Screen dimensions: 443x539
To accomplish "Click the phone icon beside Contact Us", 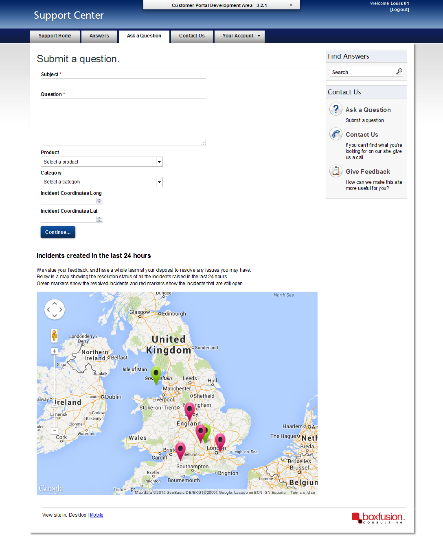I will point(336,134).
